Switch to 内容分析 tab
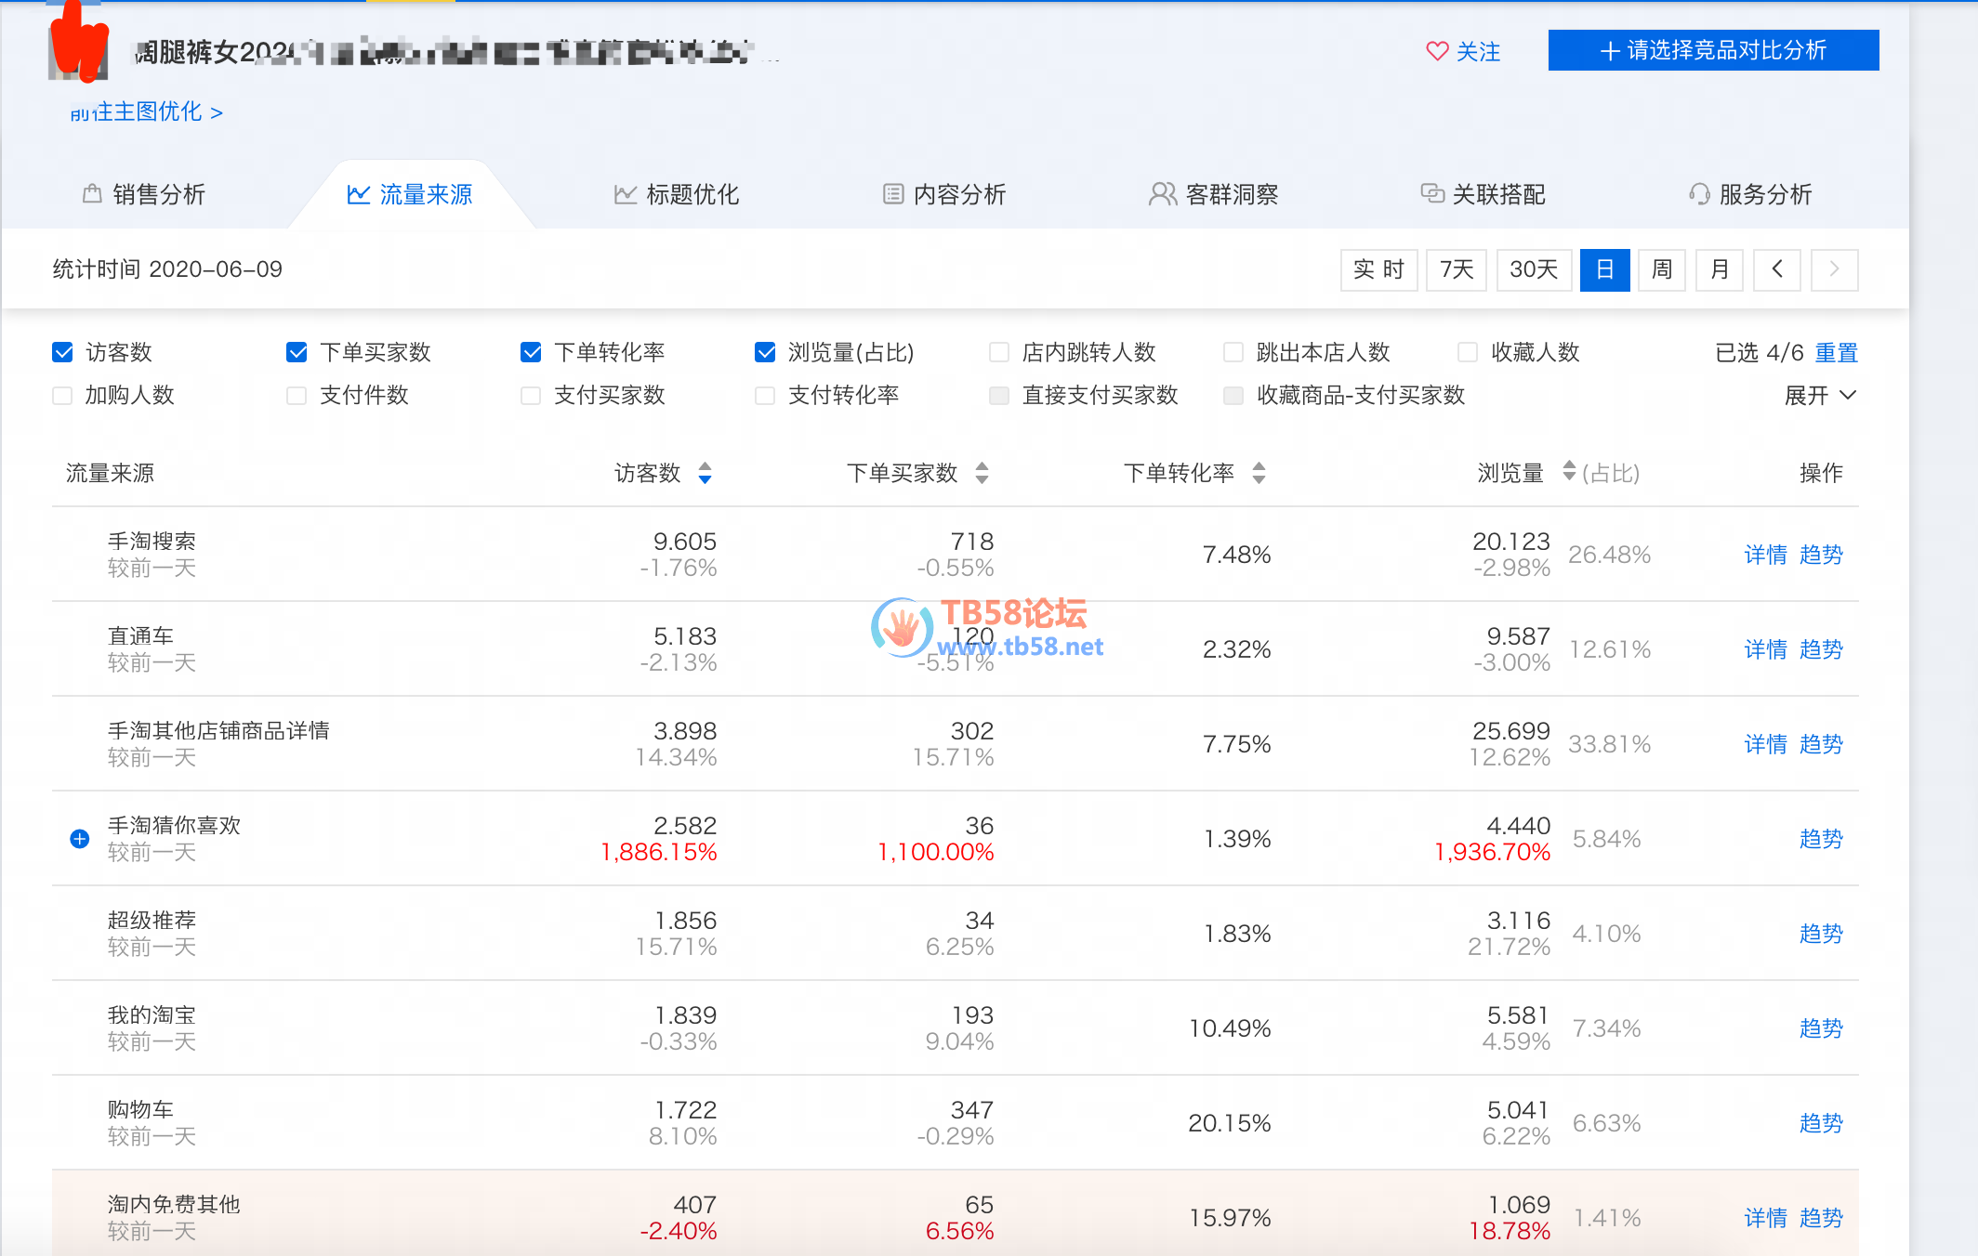 [x=944, y=194]
